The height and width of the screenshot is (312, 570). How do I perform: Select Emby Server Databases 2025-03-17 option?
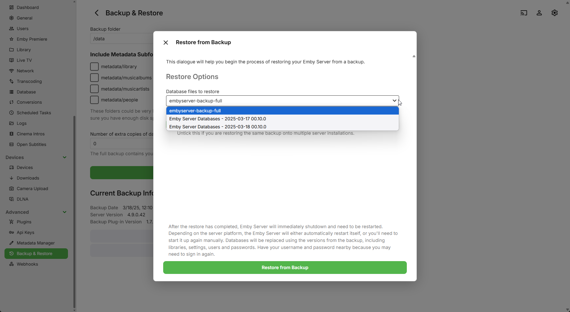[218, 119]
